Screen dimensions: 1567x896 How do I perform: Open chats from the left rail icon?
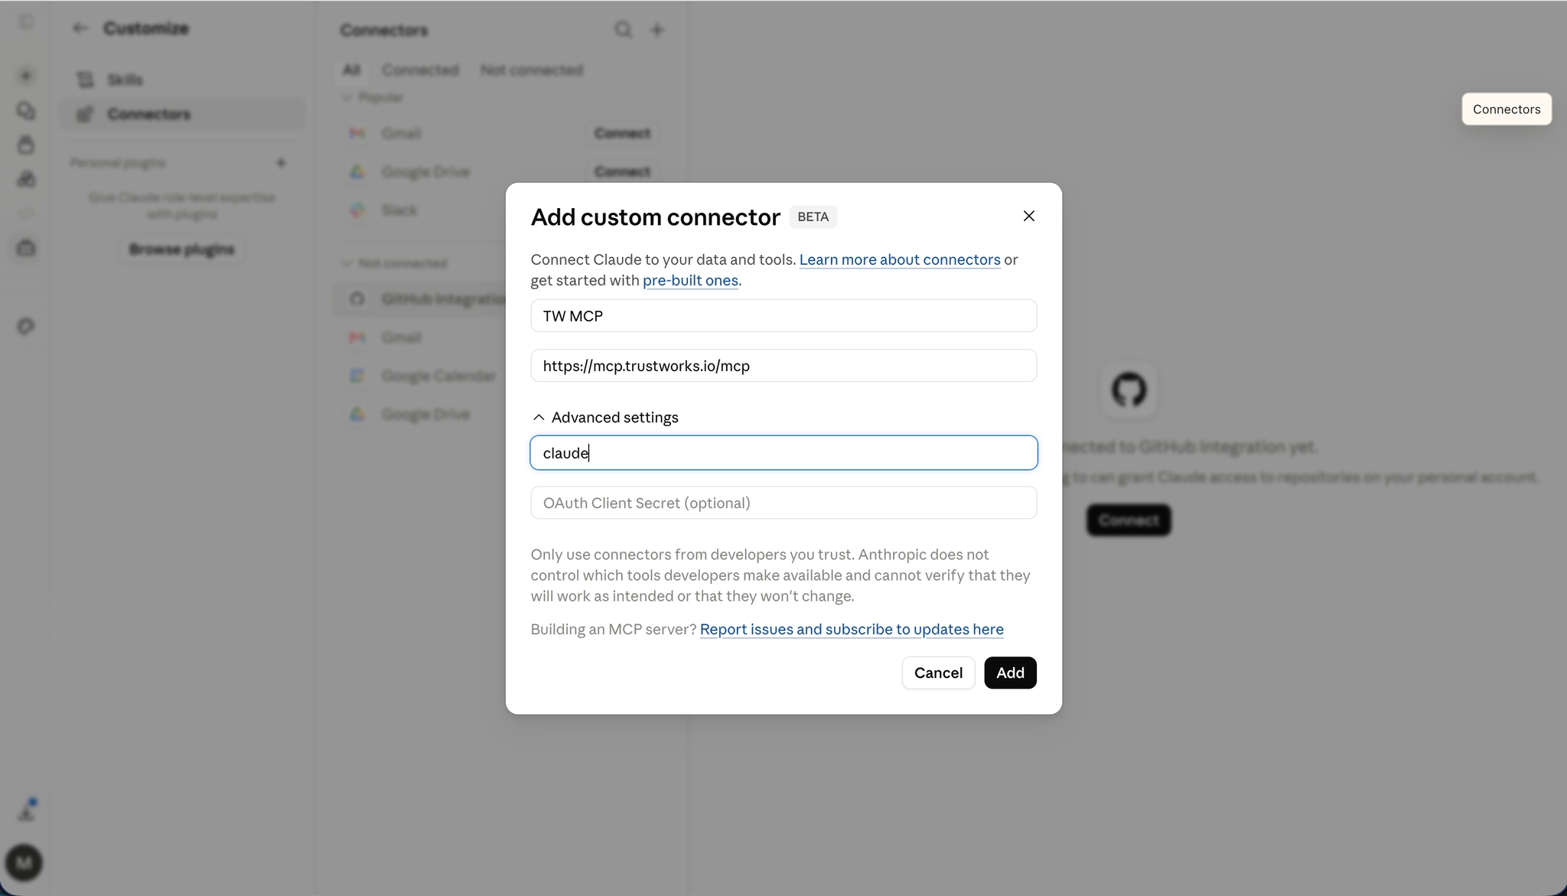(26, 111)
